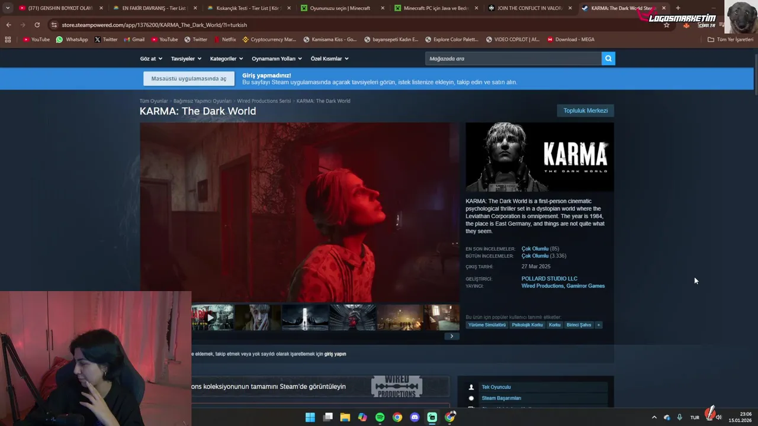Open the WhatsApp bookmark
The image size is (758, 426).
pyautogui.click(x=72, y=40)
